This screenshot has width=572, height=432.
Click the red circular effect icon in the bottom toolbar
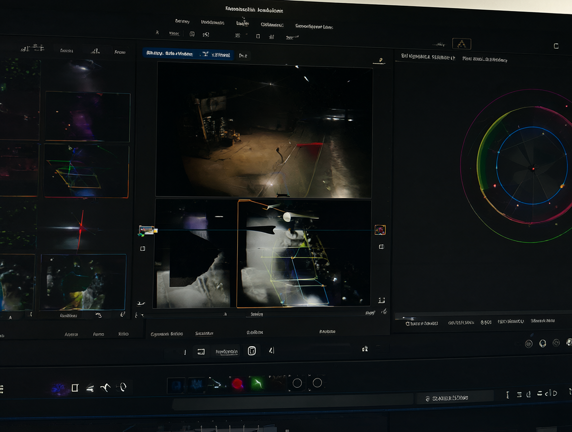(237, 384)
